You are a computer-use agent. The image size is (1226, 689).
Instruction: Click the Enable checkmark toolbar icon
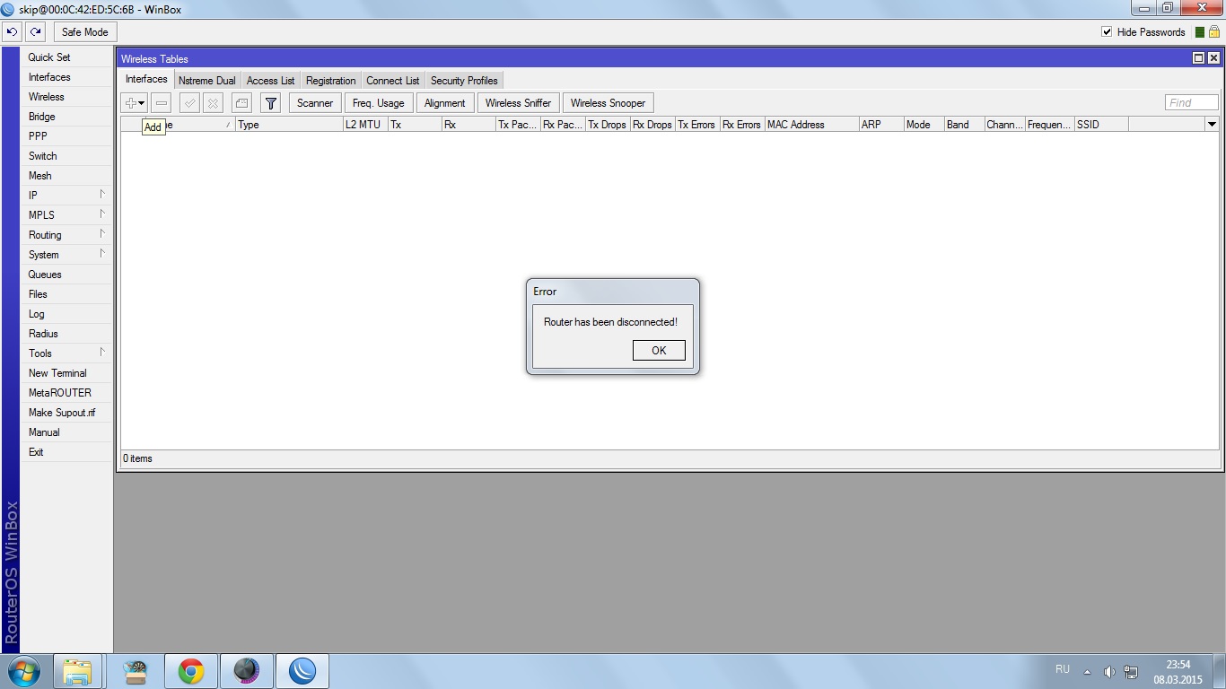[x=189, y=103]
